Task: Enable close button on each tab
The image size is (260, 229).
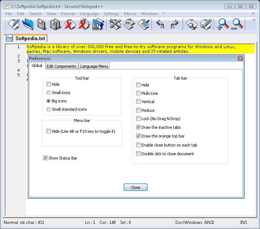Action: [x=138, y=145]
